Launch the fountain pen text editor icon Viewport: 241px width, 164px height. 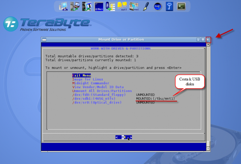point(146,6)
